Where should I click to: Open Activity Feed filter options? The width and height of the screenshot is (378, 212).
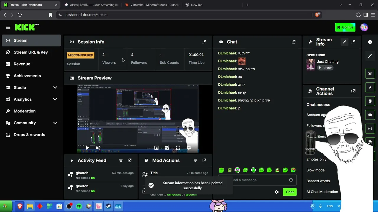pyautogui.click(x=121, y=160)
